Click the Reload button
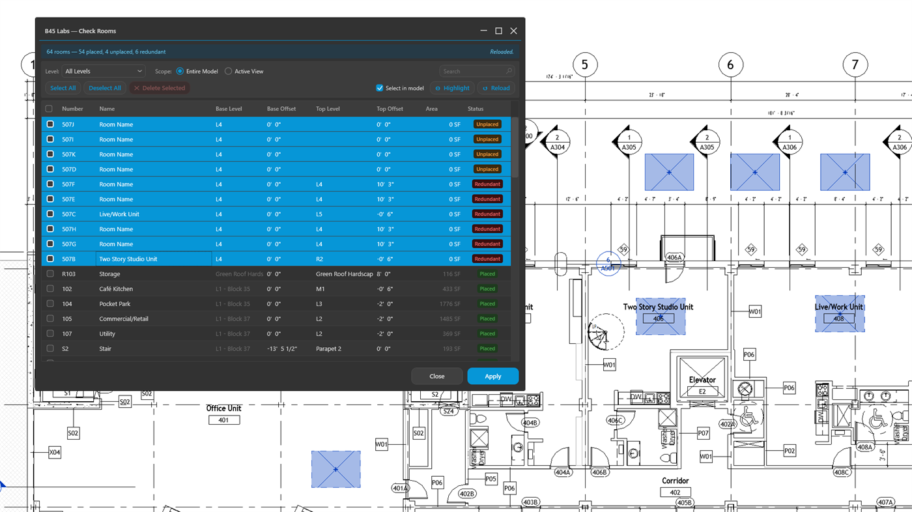The image size is (912, 512). coord(496,88)
